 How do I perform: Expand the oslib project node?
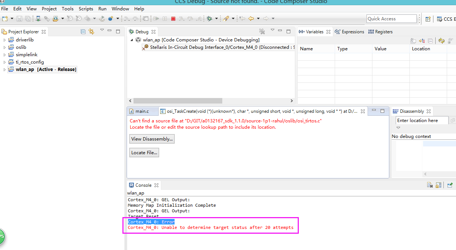pos(4,47)
